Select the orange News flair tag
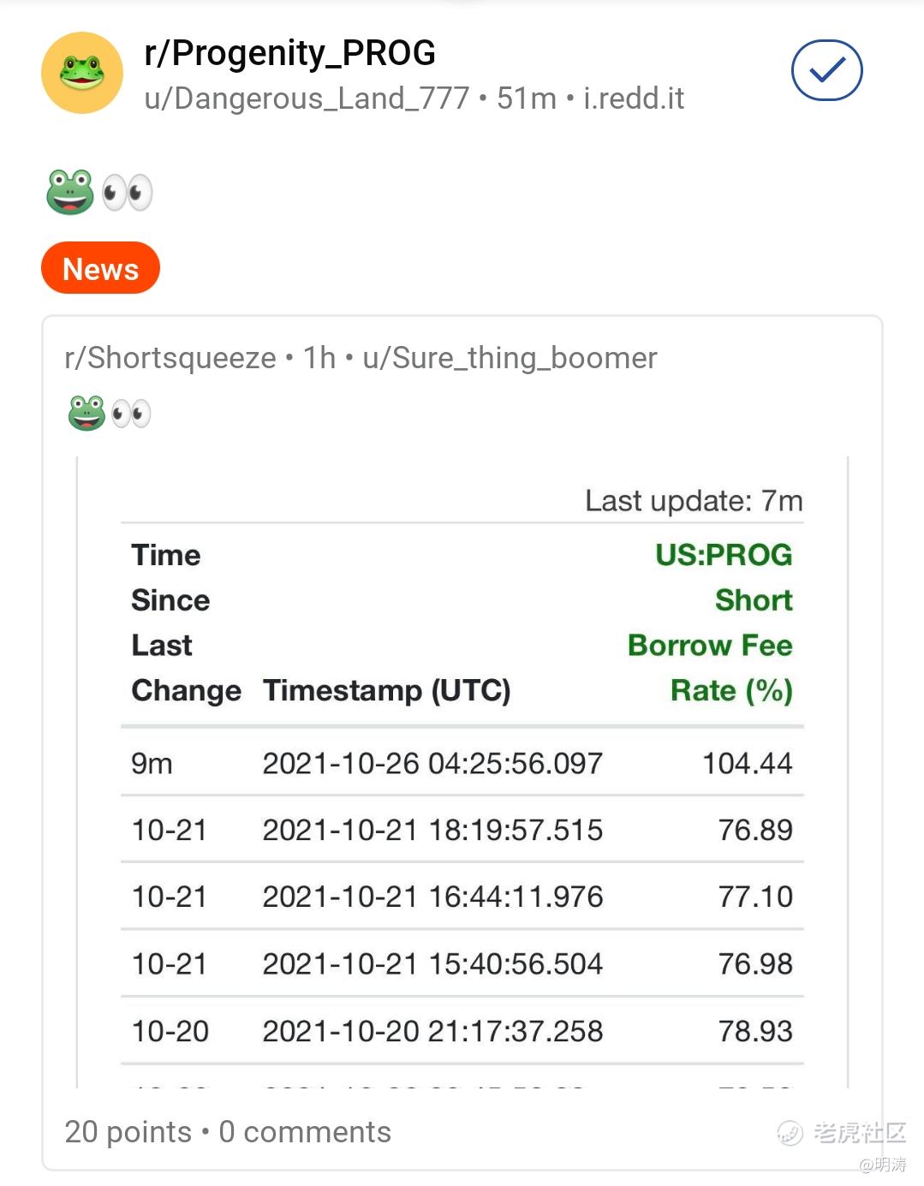The image size is (924, 1186). [x=100, y=268]
